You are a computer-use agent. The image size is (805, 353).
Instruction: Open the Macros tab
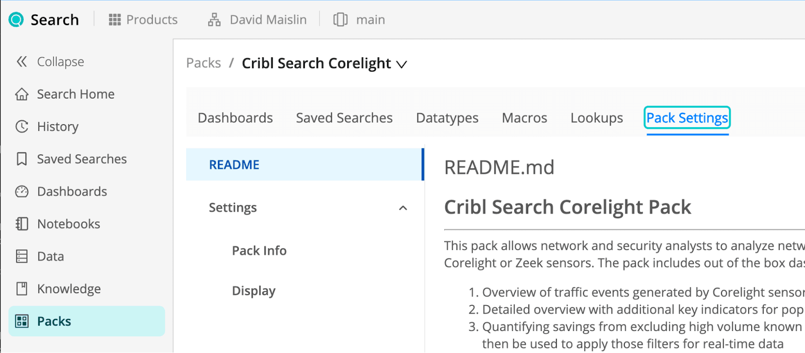pyautogui.click(x=524, y=118)
